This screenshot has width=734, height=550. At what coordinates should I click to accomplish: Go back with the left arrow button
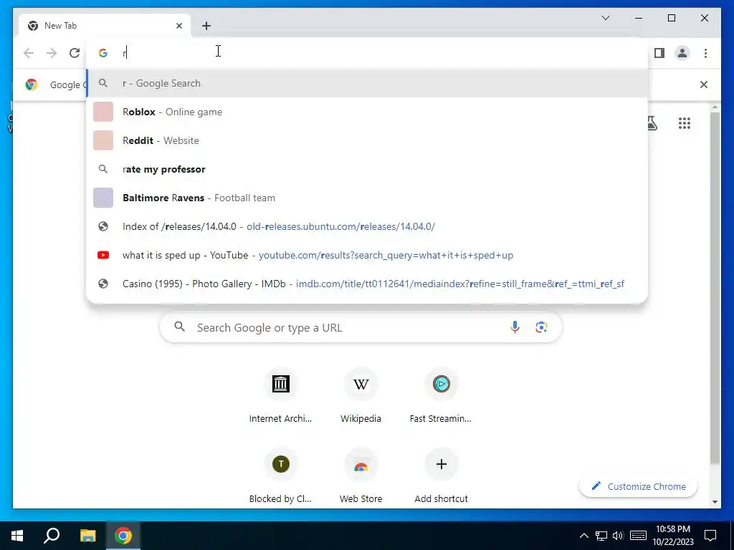[x=29, y=53]
